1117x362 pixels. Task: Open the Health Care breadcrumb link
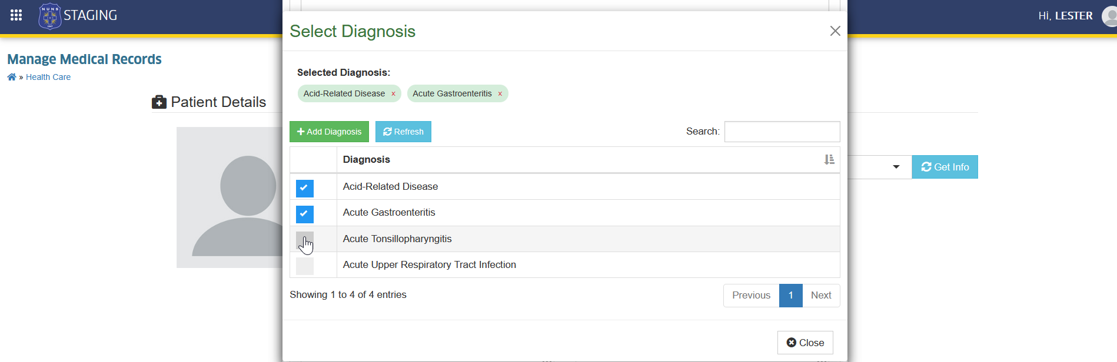tap(48, 77)
